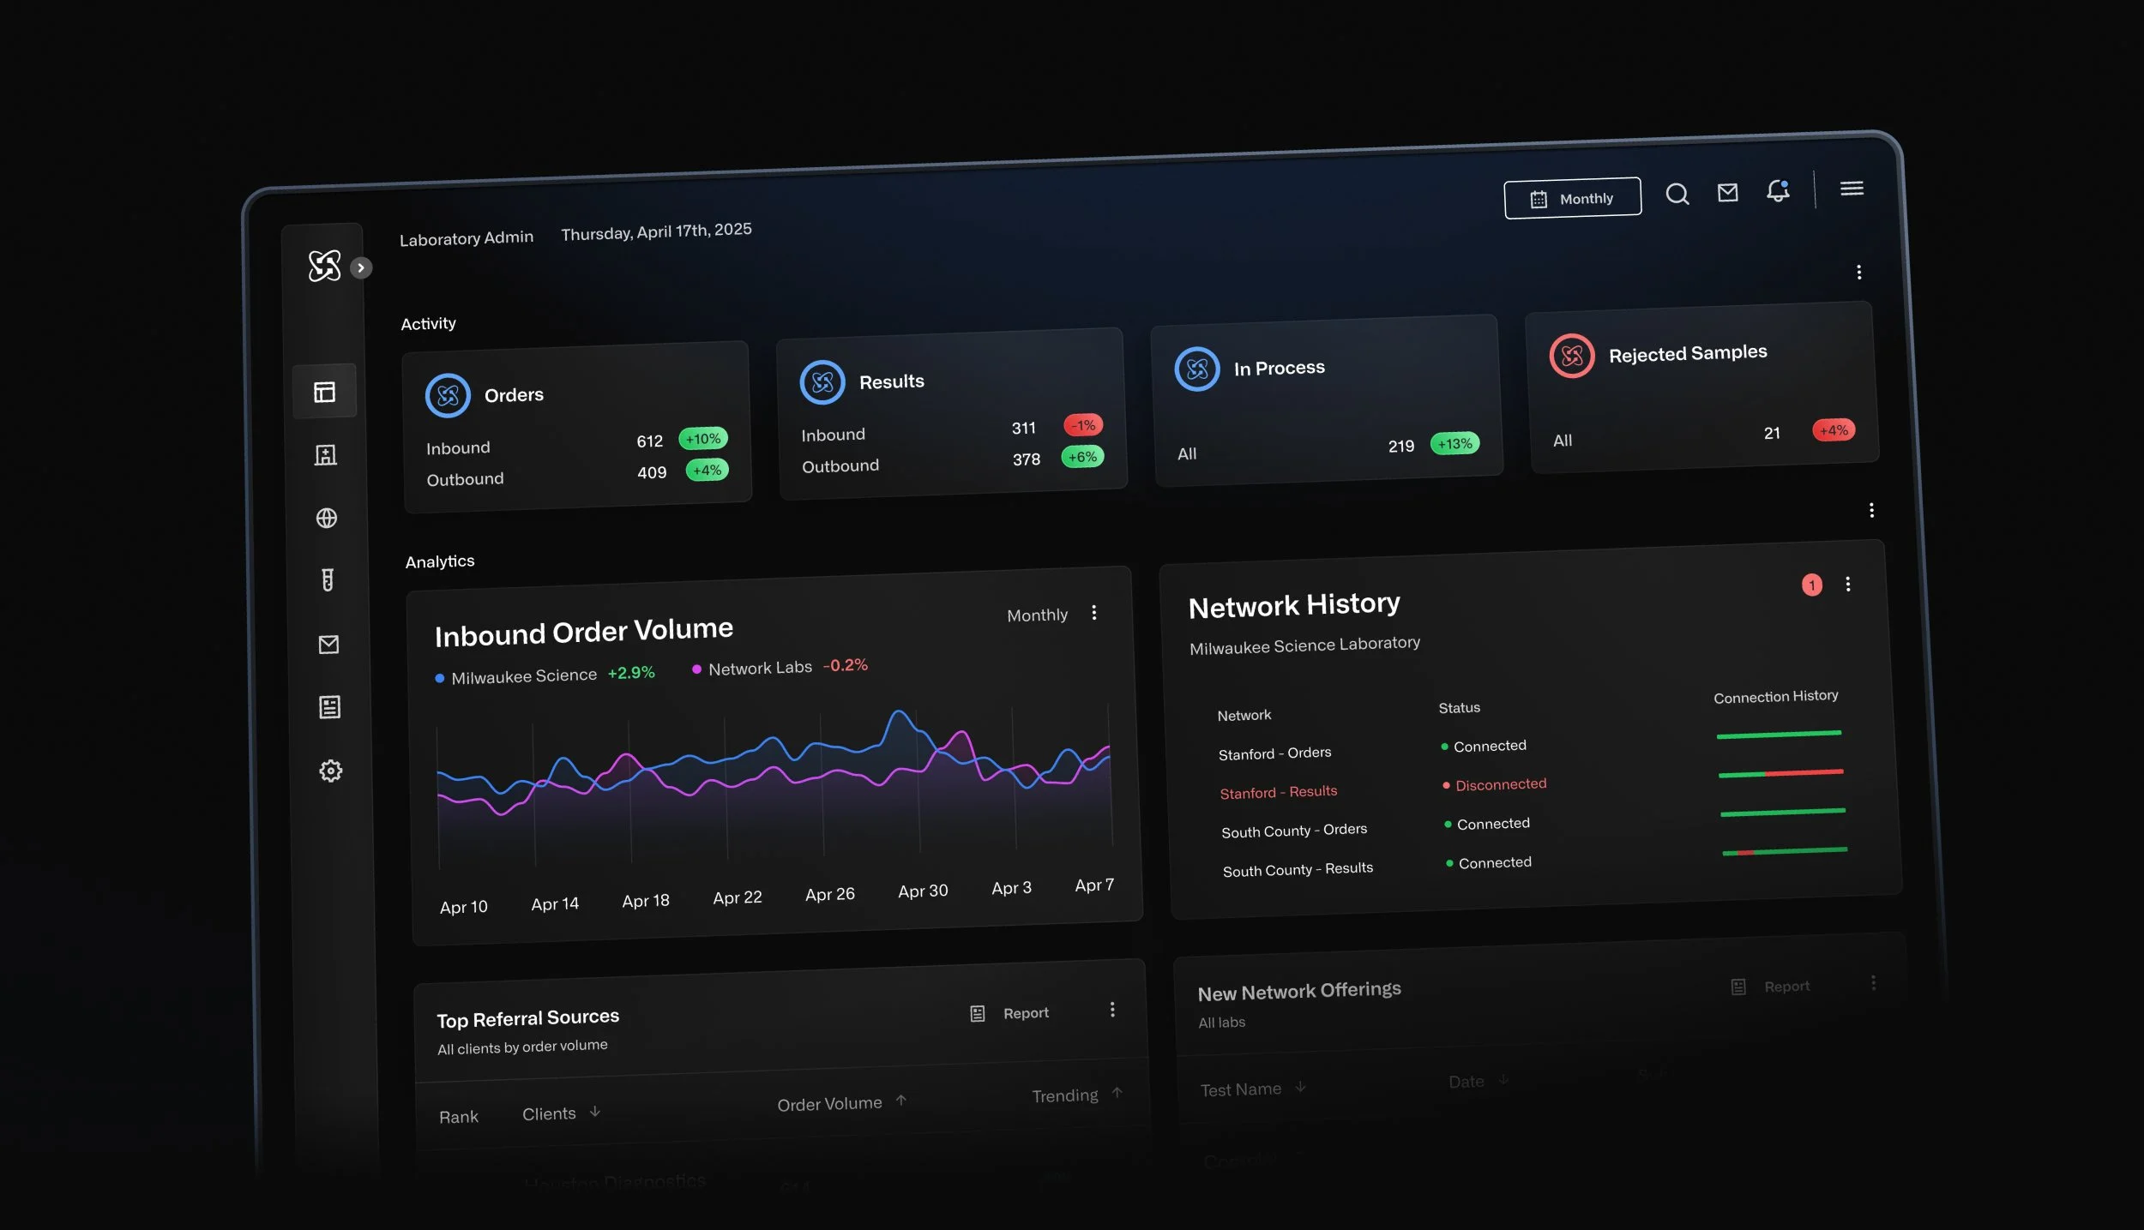Open the reports document sidebar icon
This screenshot has width=2144, height=1230.
tap(329, 707)
